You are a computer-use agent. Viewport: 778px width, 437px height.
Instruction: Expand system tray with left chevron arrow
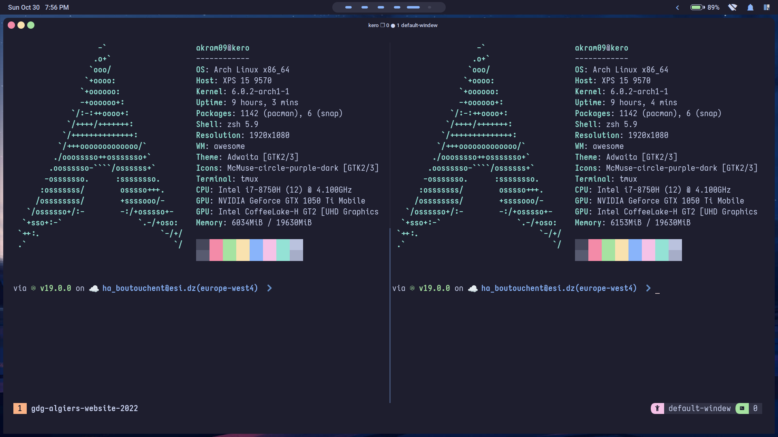click(677, 7)
